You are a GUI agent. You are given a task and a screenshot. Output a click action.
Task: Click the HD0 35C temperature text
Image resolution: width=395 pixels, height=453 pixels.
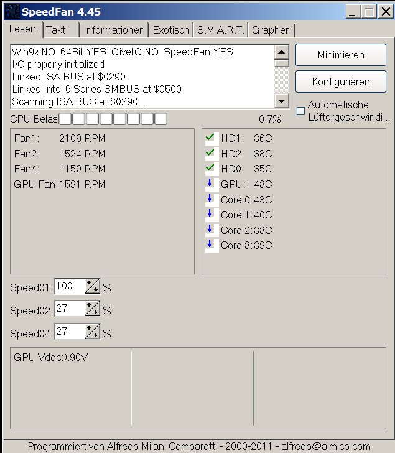click(x=246, y=169)
